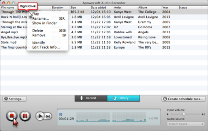Click album Rising Love cell
208x131 pixels.
(x=147, y=37)
